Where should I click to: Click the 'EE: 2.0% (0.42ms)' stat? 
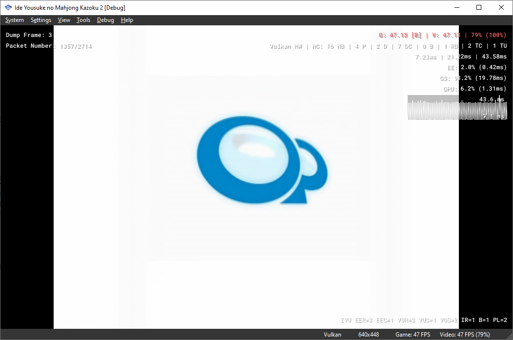click(x=477, y=67)
